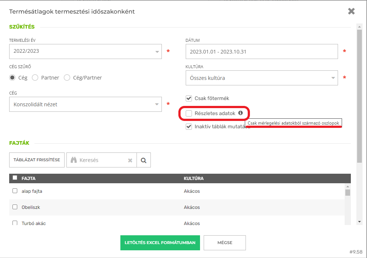Click the Táblázat frissítése button
Image resolution: width=367 pixels, height=258 pixels.
pos(37,160)
